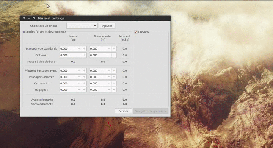Increase Pilote et Passager avant mass

(x=84, y=70)
